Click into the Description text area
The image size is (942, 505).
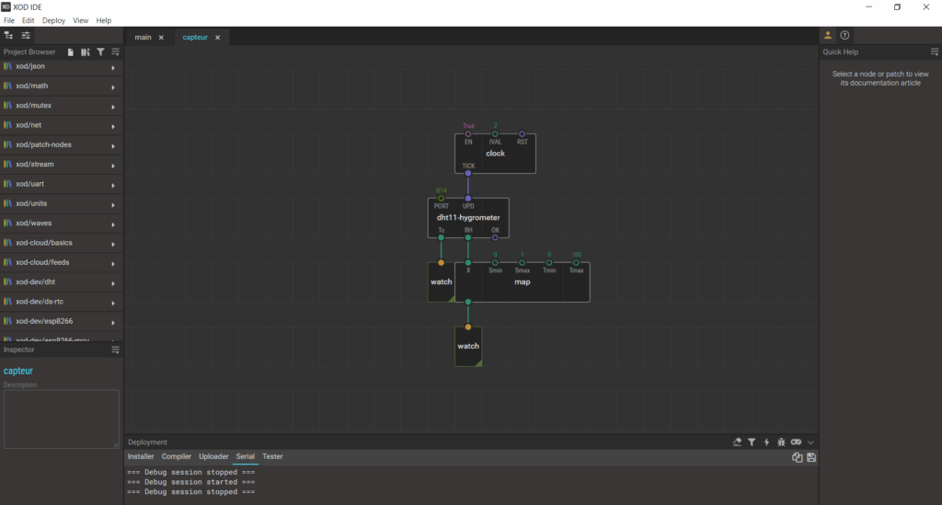[x=62, y=419]
